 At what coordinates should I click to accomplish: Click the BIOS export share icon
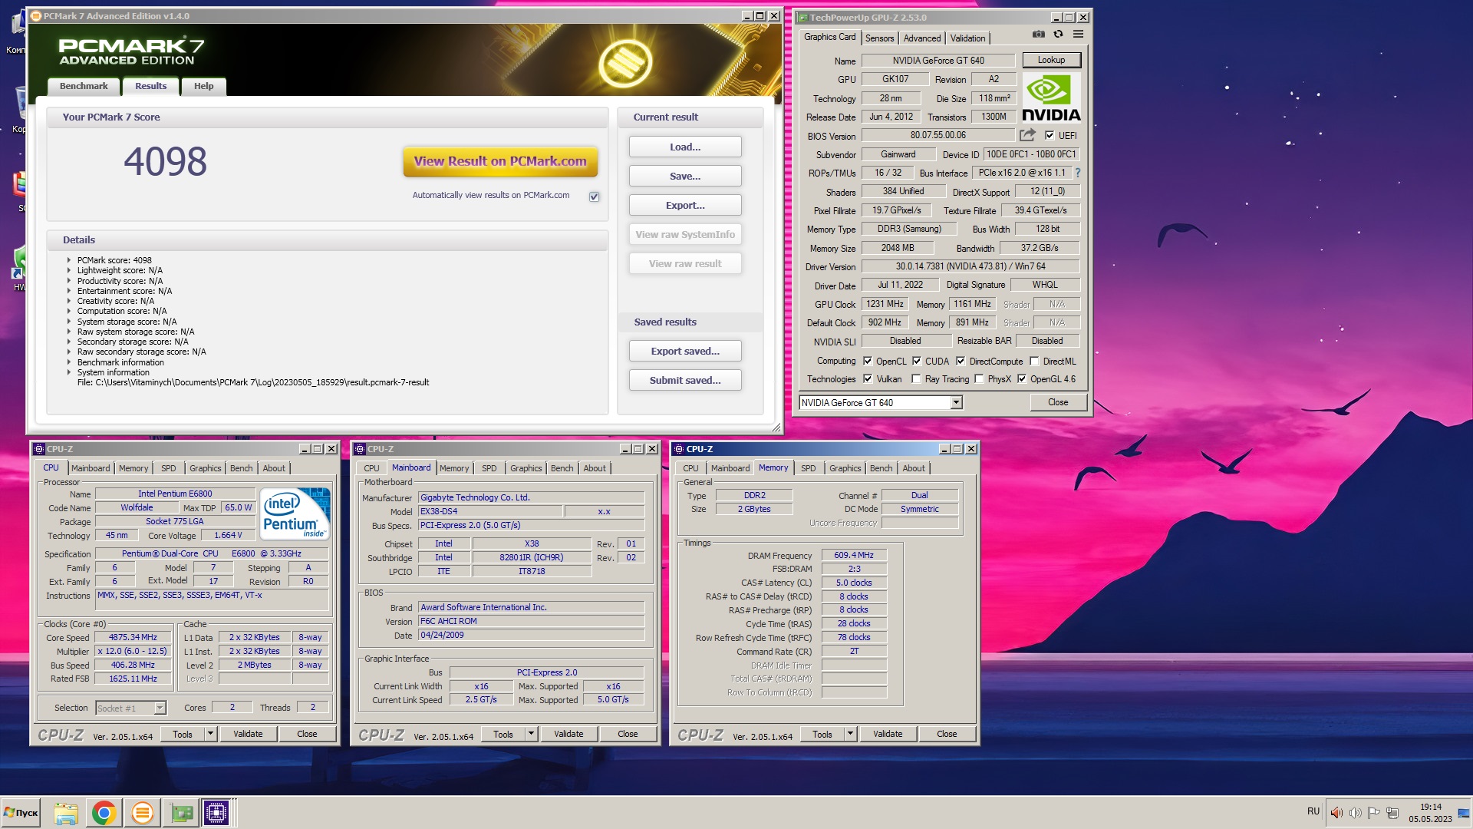pyautogui.click(x=1027, y=135)
